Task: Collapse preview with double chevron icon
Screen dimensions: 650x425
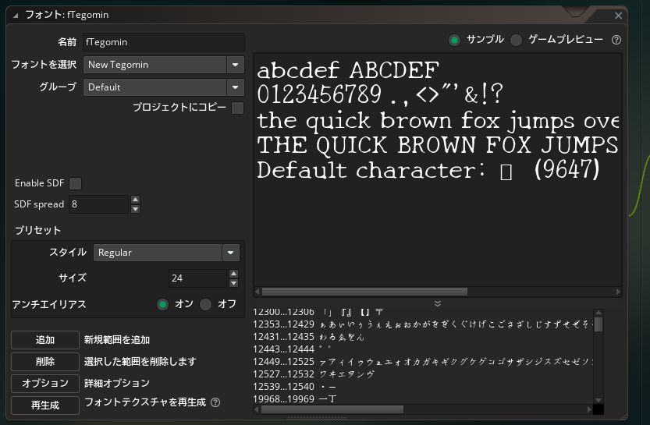Action: 437,303
